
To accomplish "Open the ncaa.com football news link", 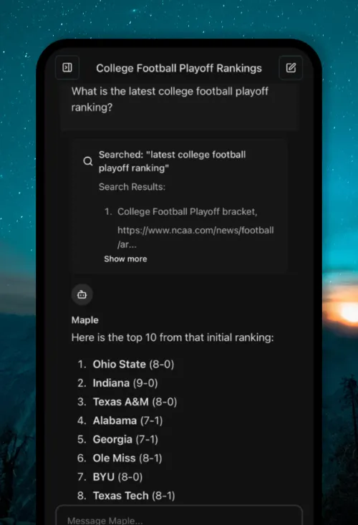I will (195, 237).
